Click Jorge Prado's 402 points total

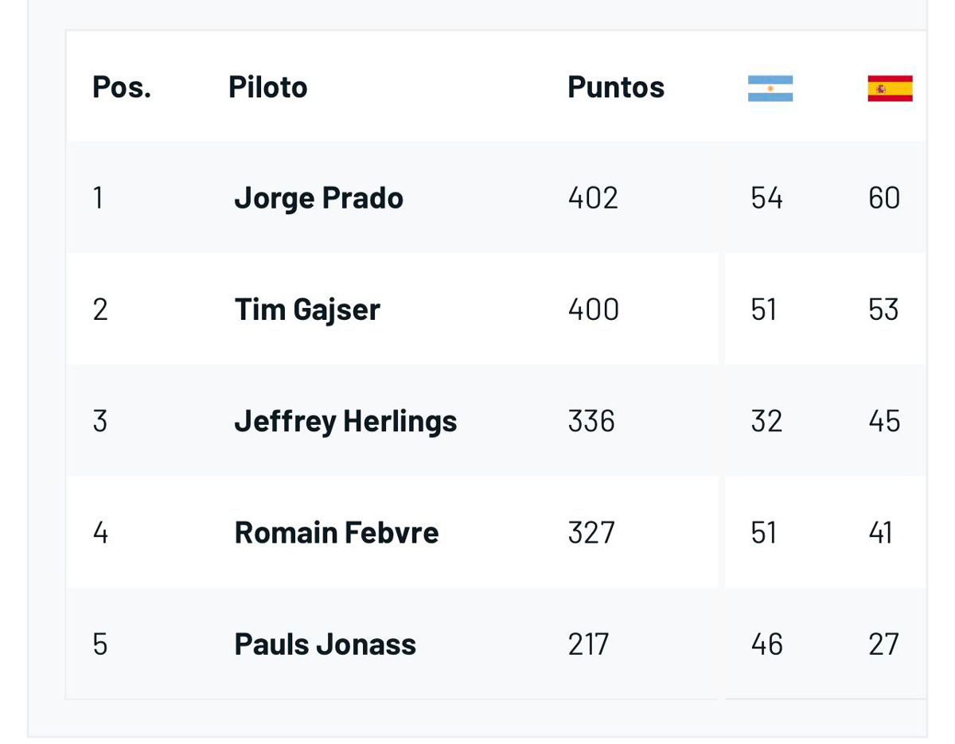pyautogui.click(x=593, y=198)
